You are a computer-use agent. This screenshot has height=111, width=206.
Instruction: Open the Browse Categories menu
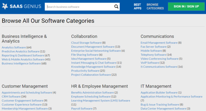[x=155, y=7]
